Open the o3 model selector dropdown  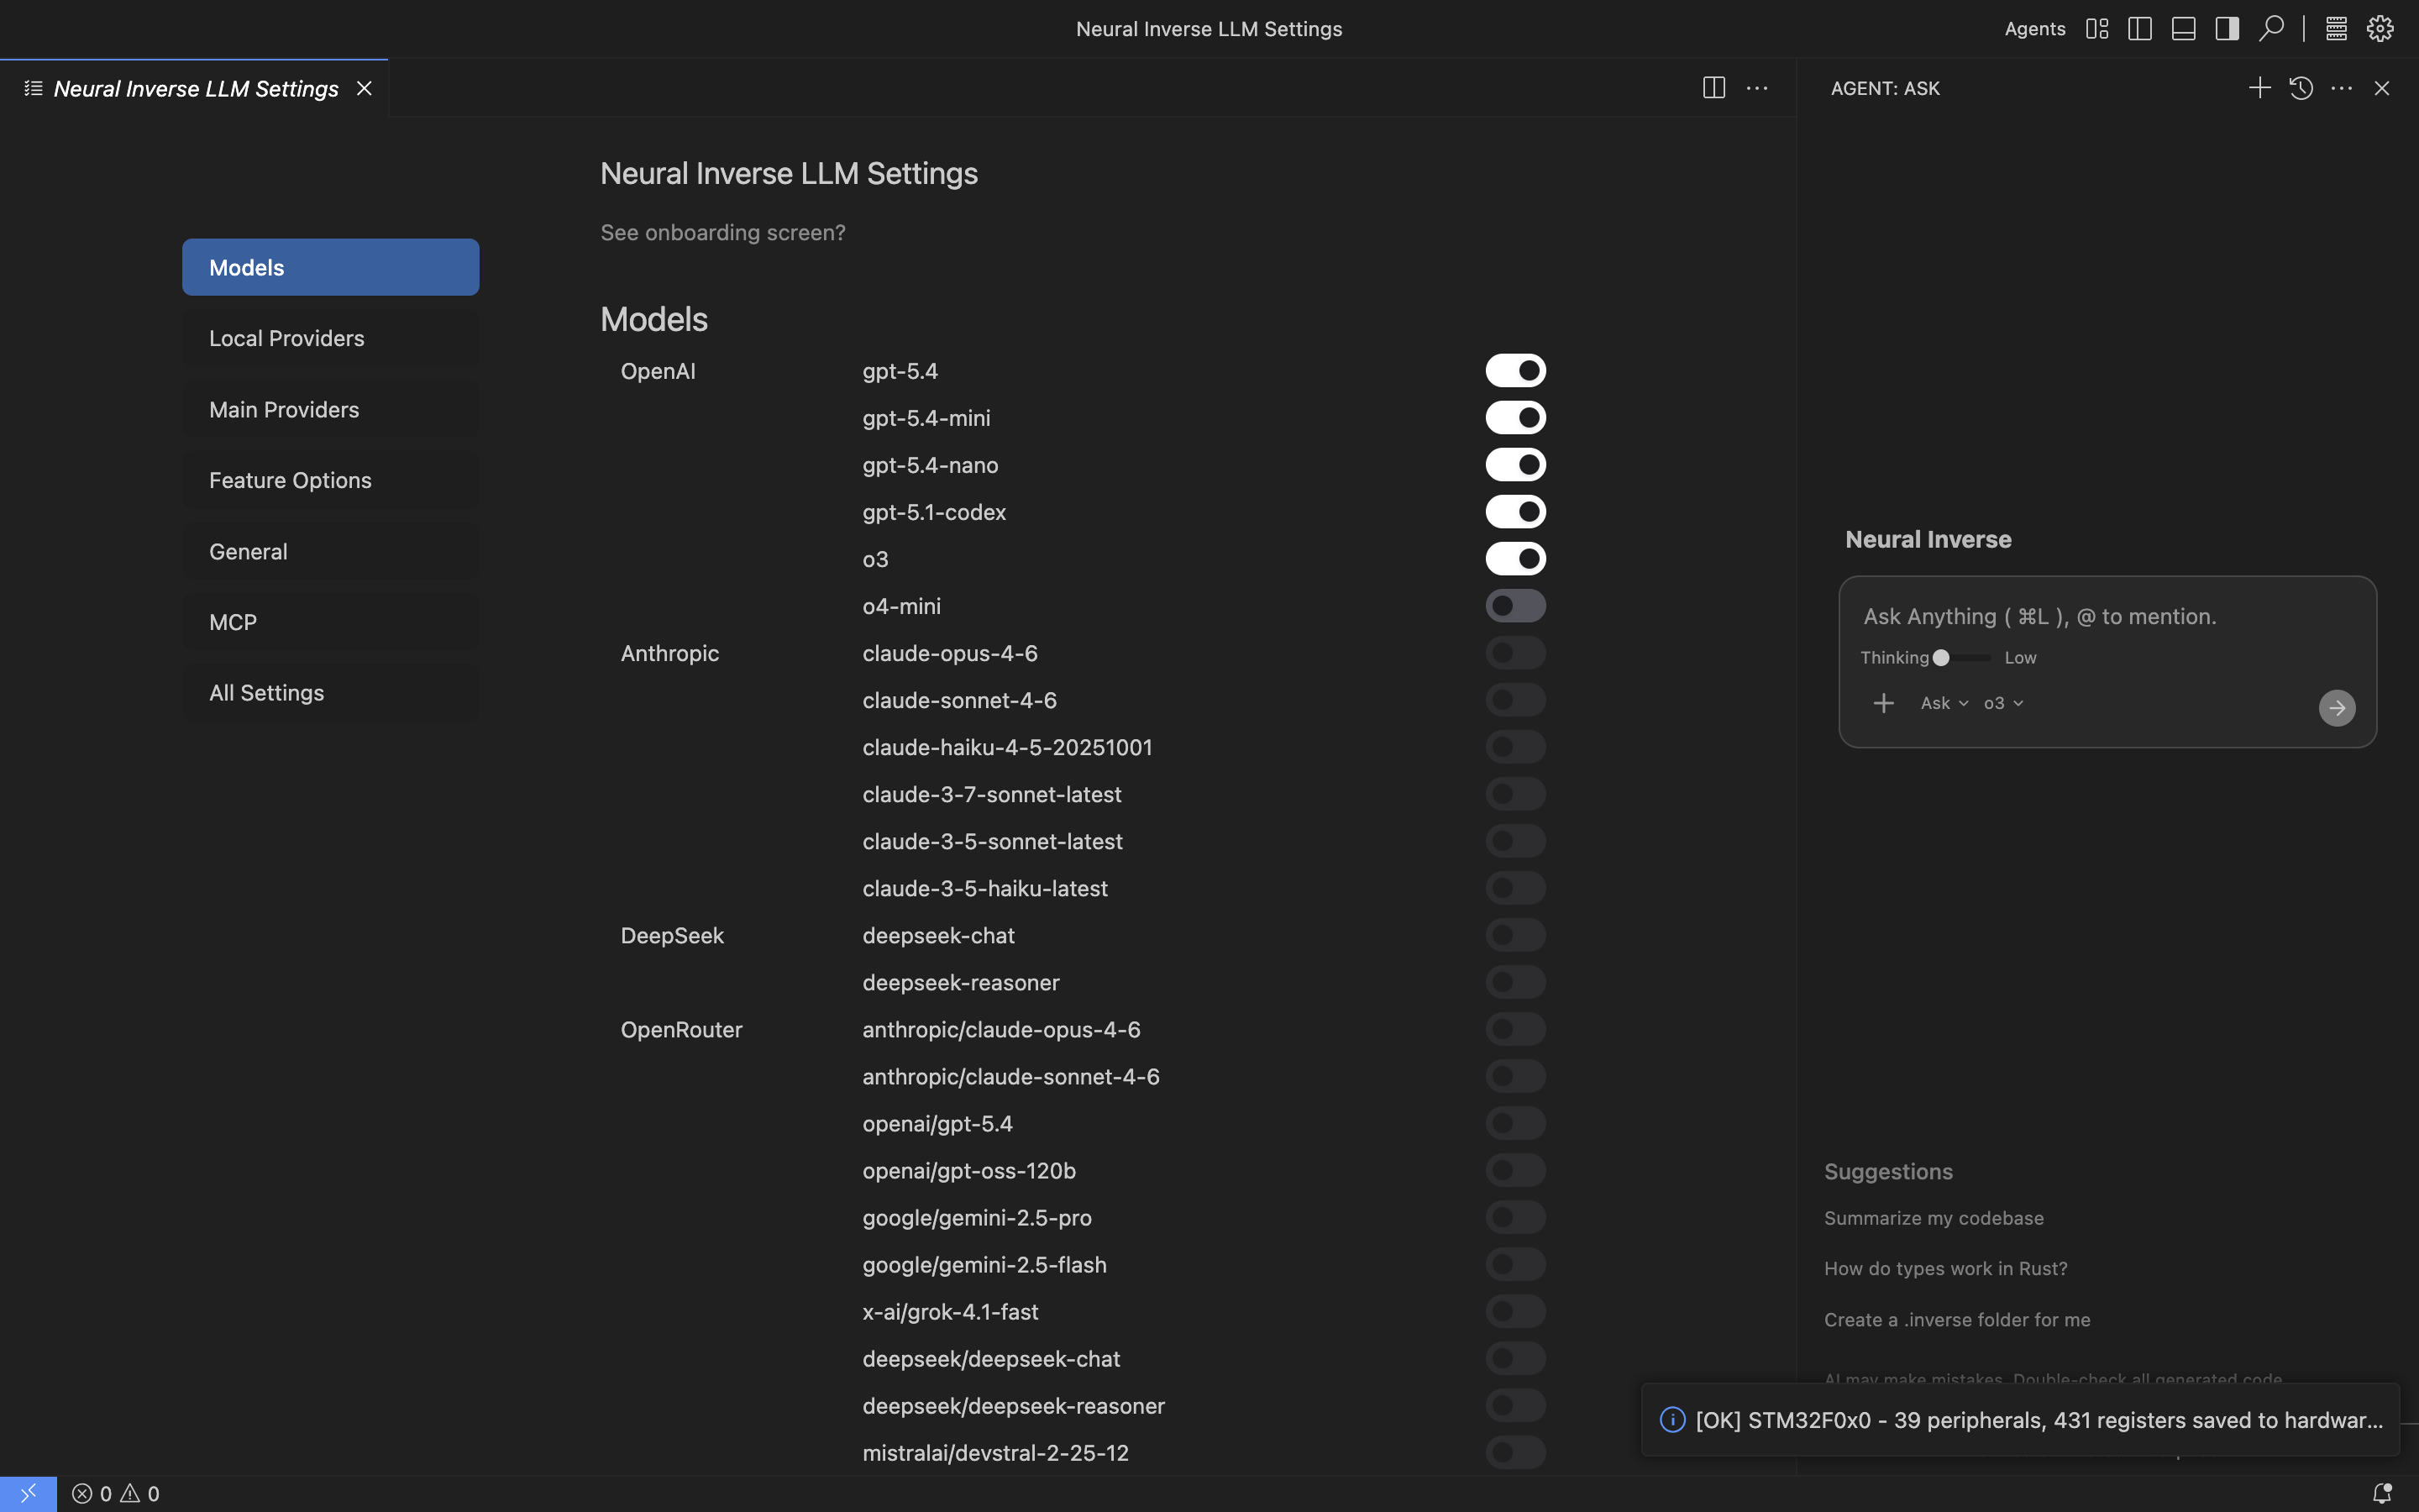2003,703
